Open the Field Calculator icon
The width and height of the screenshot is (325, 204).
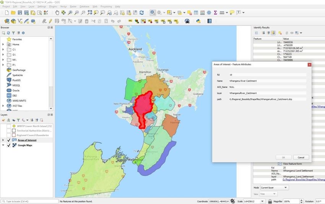(202, 13)
